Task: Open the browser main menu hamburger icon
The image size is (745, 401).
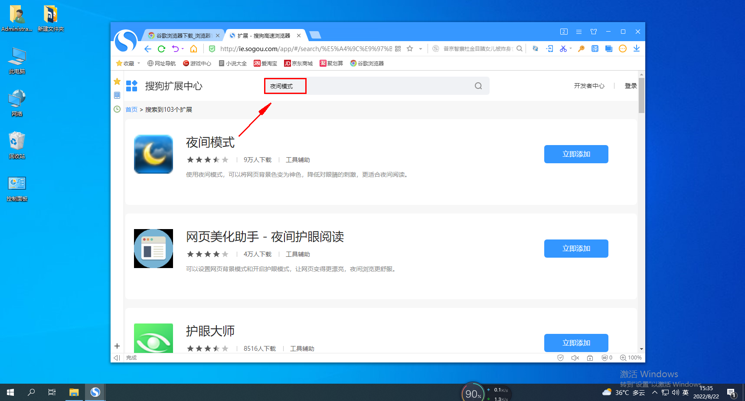Action: (579, 32)
